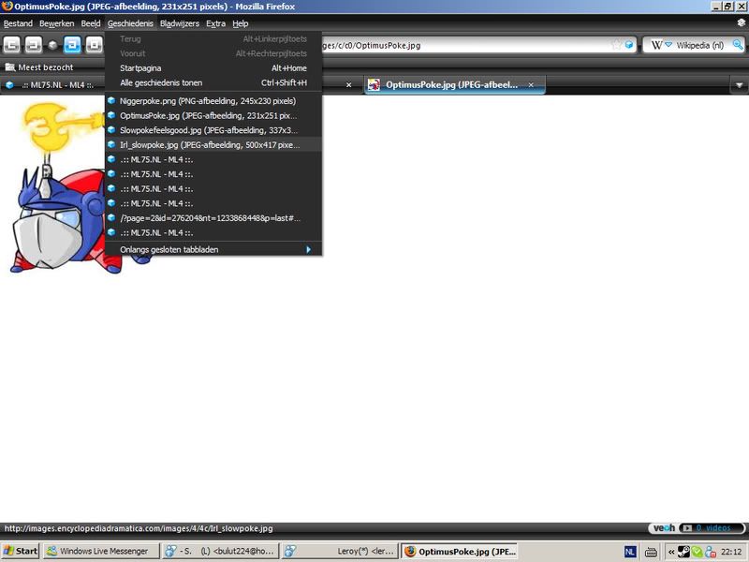
Task: Expand the list all tabs dropdown arrow
Action: (x=740, y=85)
